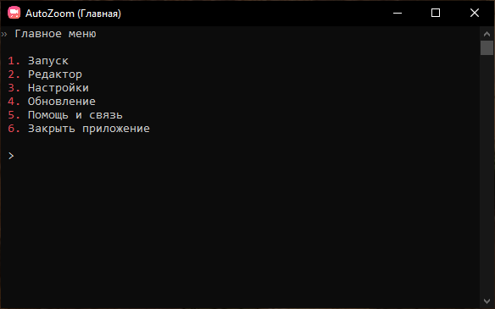Select the Запуск menu entry
This screenshot has height=309, width=495.
pyautogui.click(x=48, y=61)
